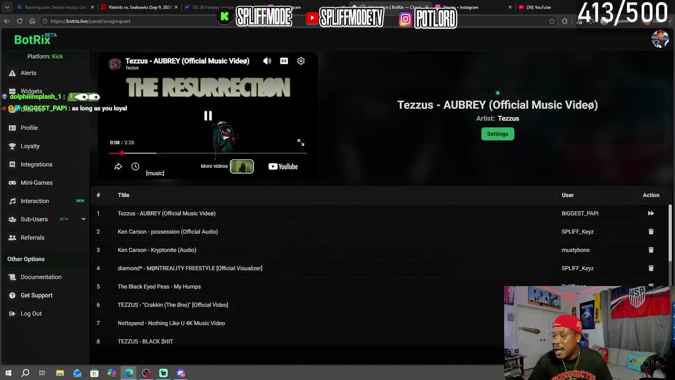Open the user avatar at top right
Screen dimensions: 675x380
[x=660, y=40]
